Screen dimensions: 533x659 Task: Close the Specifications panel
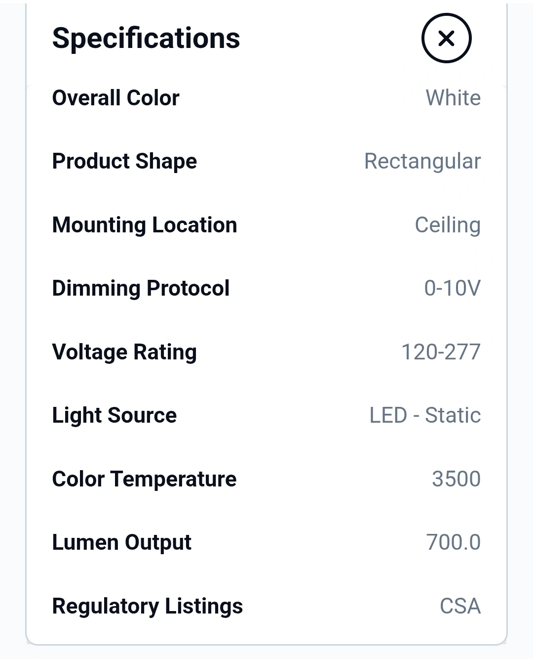(446, 38)
